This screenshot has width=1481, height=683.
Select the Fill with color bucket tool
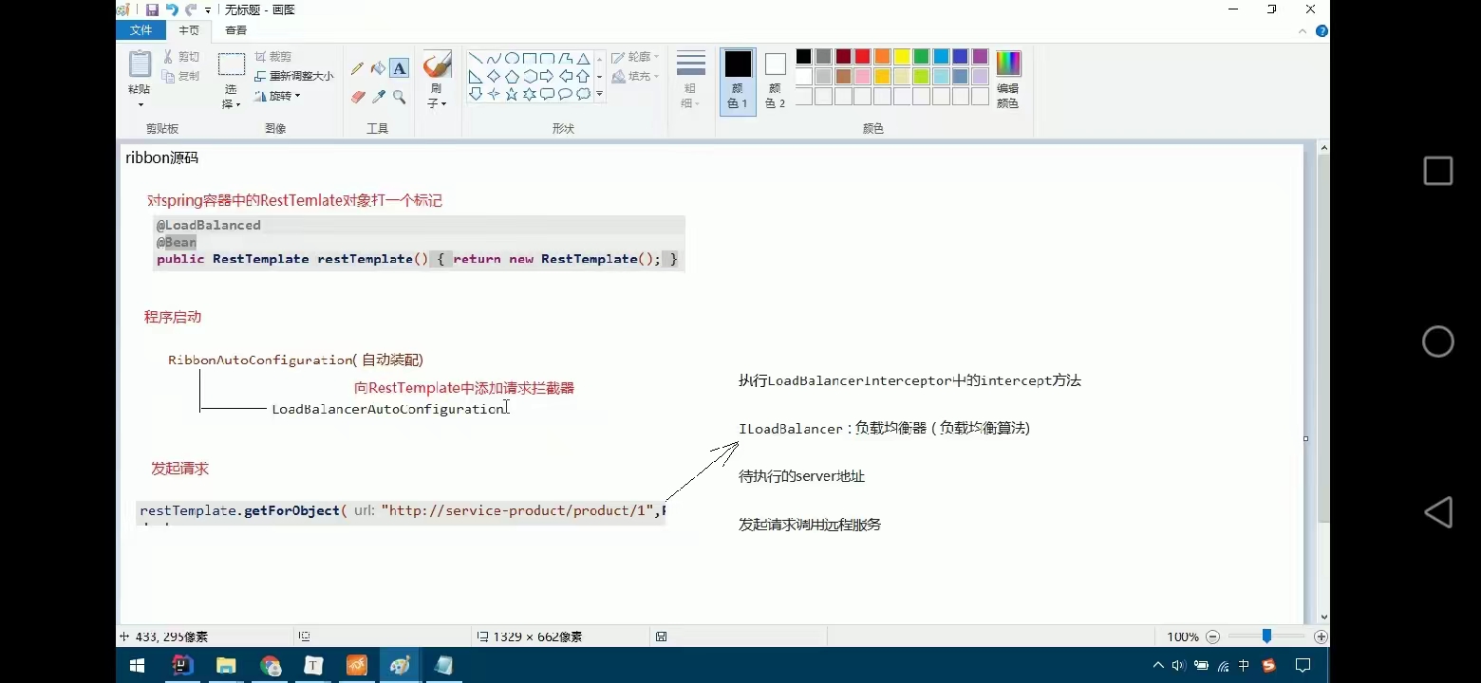(x=378, y=68)
